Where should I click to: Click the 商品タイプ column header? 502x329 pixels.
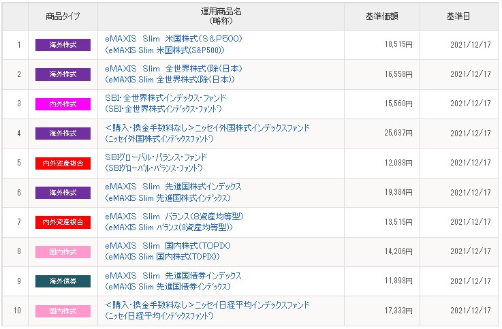[x=63, y=16]
